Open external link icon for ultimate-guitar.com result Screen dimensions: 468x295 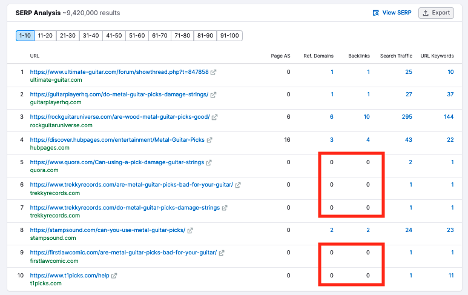click(x=213, y=72)
